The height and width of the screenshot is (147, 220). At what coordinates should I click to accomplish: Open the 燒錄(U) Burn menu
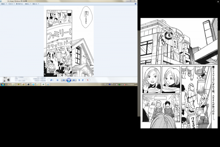coord(27,4)
